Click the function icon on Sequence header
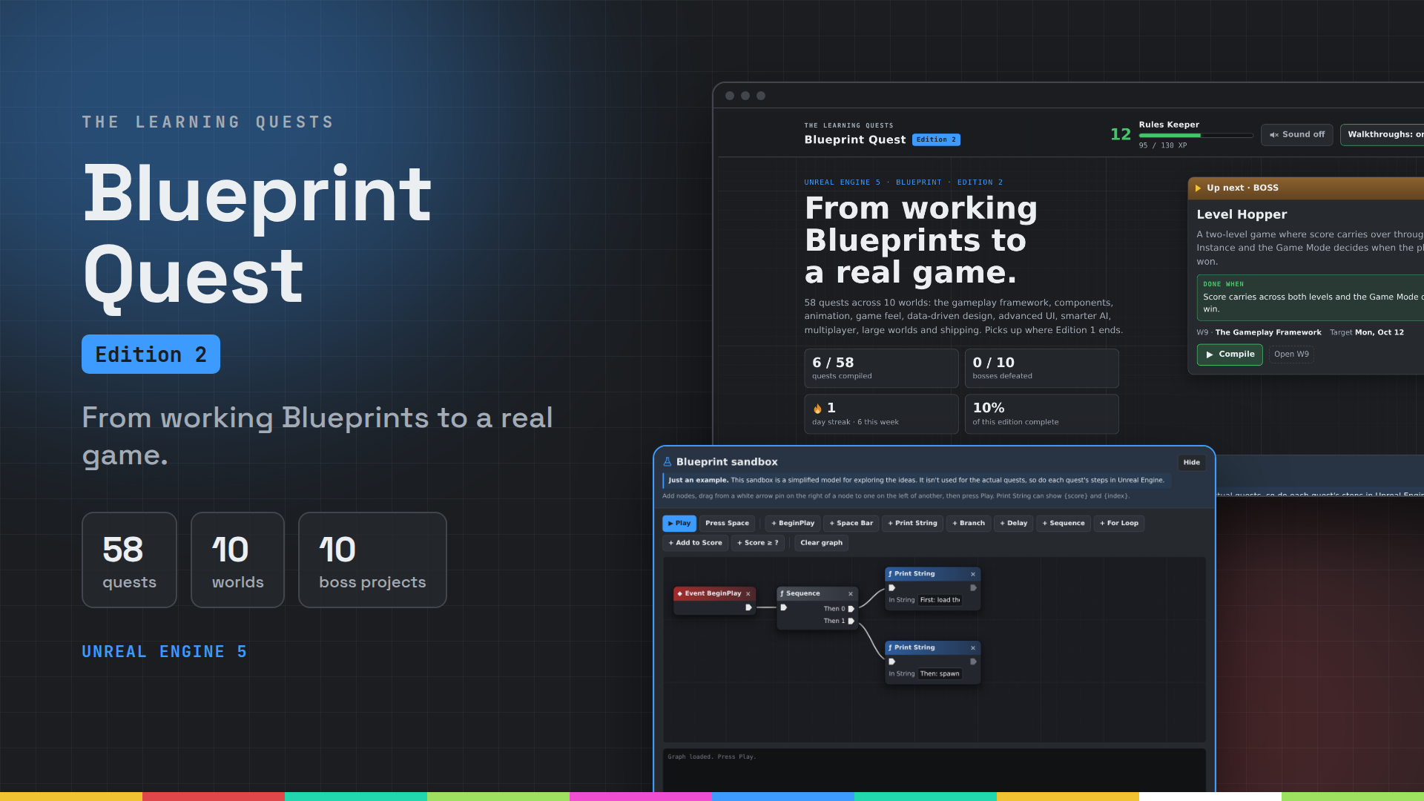 coord(782,593)
